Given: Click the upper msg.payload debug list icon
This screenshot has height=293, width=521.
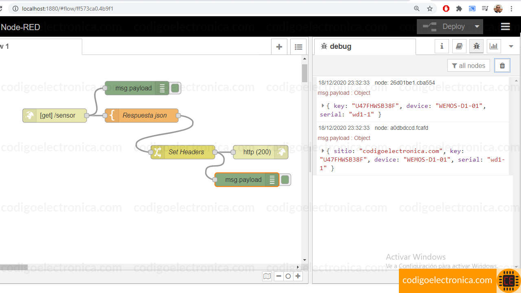Looking at the screenshot, I should pos(162,88).
